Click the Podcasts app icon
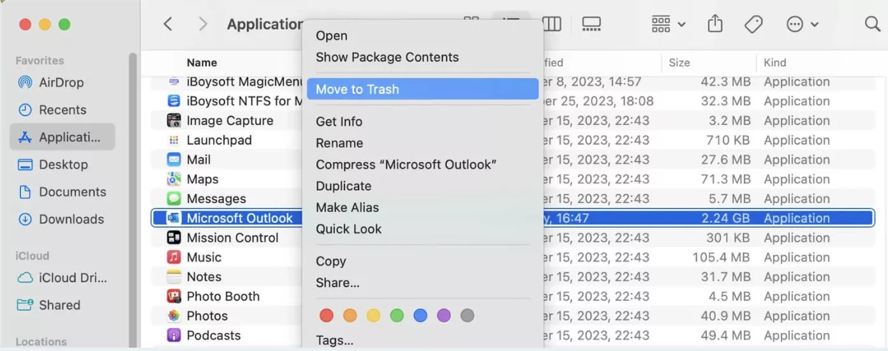Screen dimensions: 888x351 (x=174, y=335)
